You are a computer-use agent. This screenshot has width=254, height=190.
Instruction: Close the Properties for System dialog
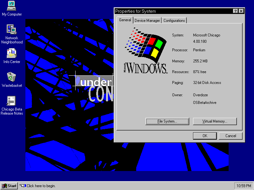point(241,11)
